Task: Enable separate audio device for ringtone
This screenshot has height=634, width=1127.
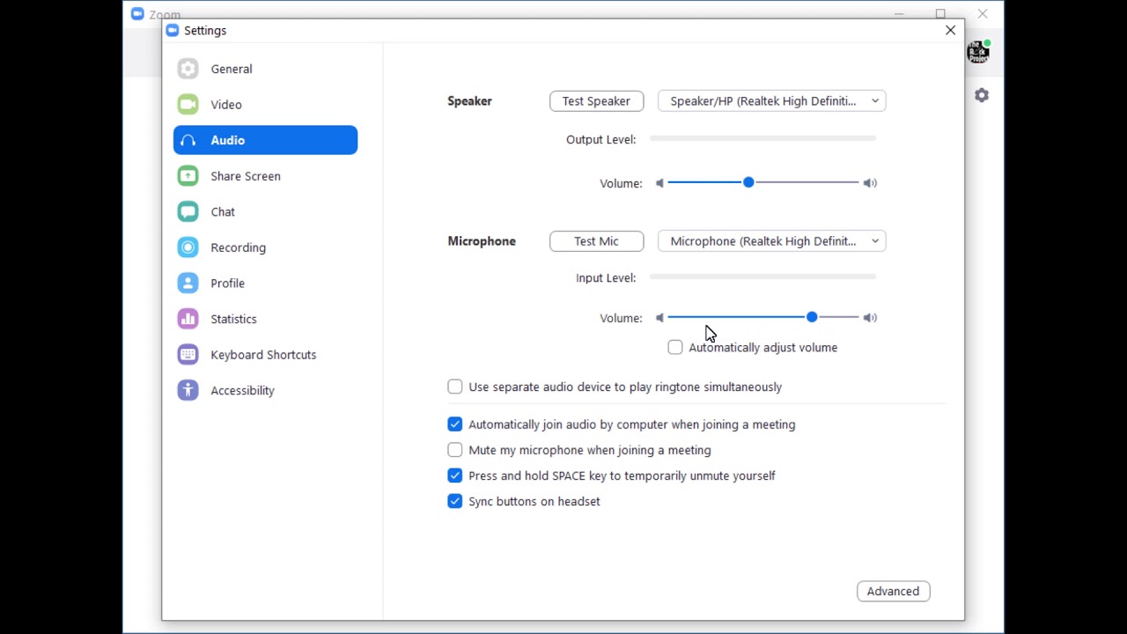Action: tap(455, 387)
